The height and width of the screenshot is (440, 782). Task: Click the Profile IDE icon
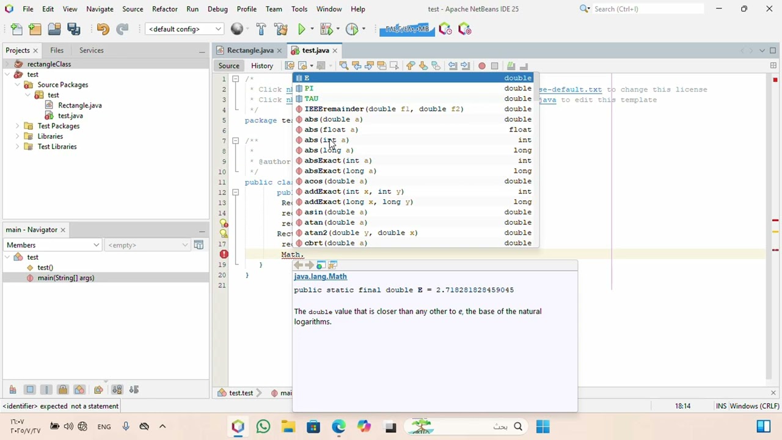[445, 29]
